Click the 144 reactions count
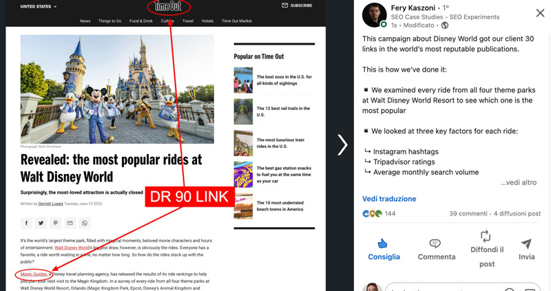Viewport: 551px width, 291px height. pos(390,213)
